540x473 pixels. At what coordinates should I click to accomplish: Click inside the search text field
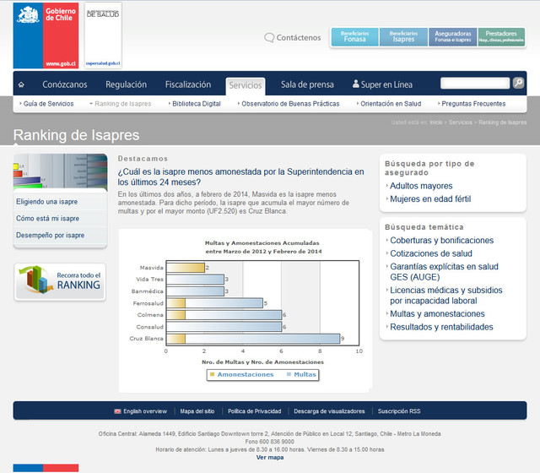[x=475, y=83]
